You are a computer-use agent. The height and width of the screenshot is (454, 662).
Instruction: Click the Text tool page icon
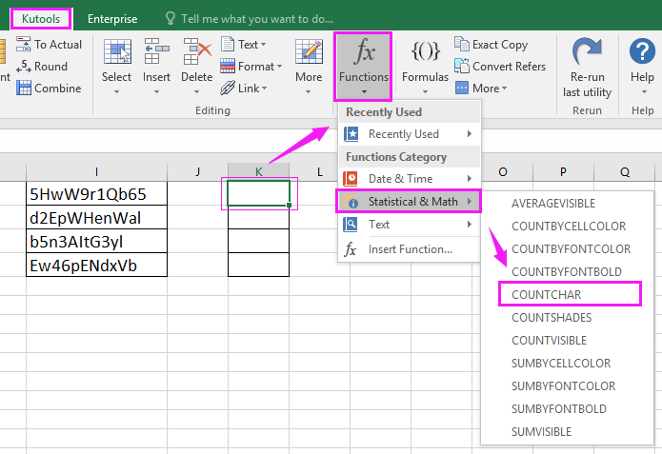[228, 44]
